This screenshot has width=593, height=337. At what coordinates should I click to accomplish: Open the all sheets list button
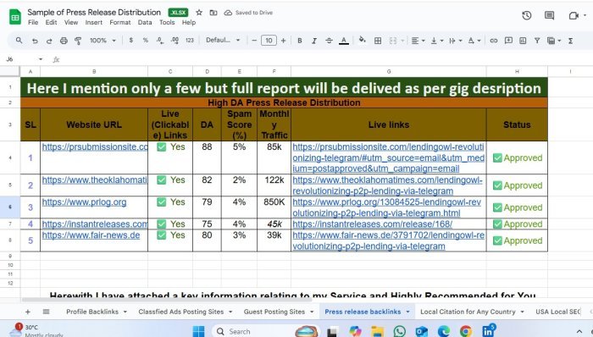[46, 312]
